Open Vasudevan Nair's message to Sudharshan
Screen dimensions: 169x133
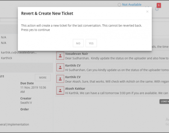pos(117,58)
